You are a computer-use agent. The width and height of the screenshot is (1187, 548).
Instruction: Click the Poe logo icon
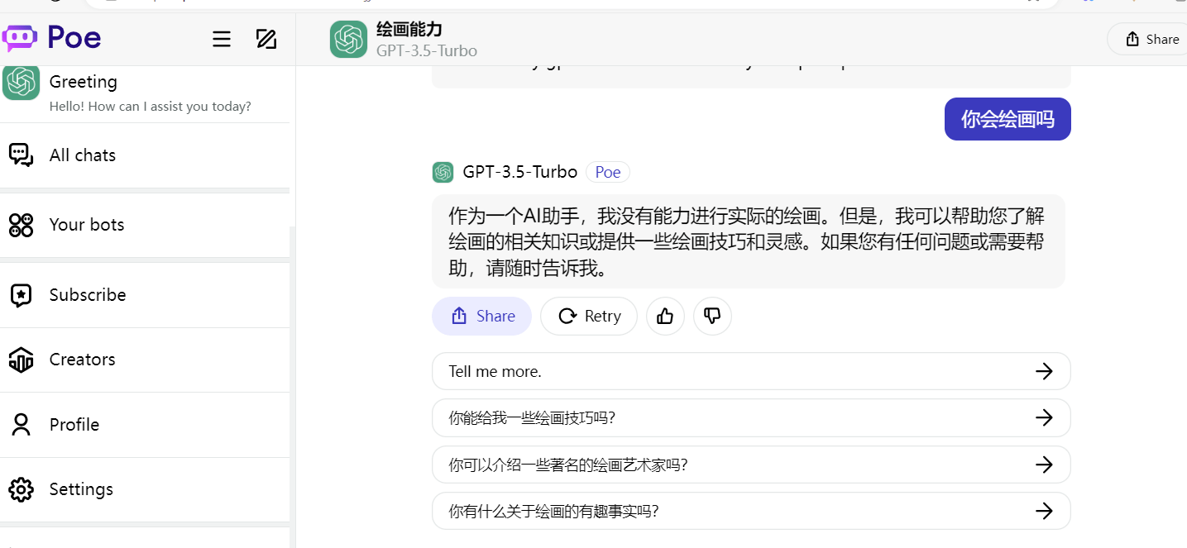[x=20, y=39]
